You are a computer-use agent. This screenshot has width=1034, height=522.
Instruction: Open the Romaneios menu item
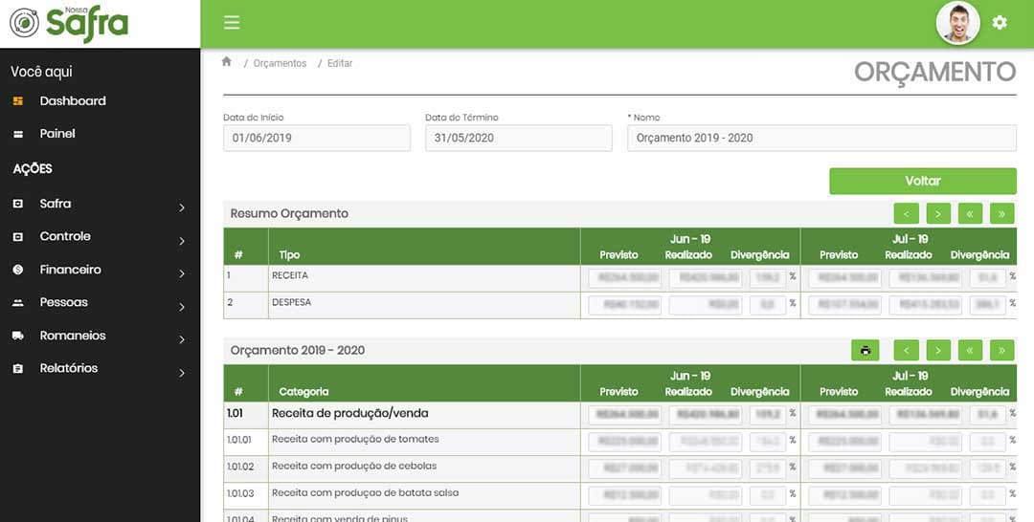coord(73,335)
